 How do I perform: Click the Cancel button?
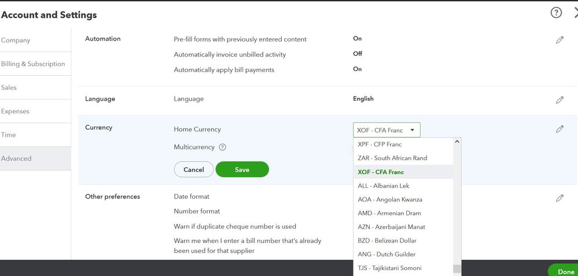[x=194, y=170]
